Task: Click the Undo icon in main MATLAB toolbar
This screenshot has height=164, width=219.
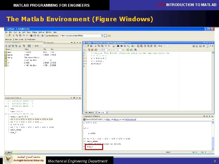Action: pyautogui.click(x=24, y=36)
